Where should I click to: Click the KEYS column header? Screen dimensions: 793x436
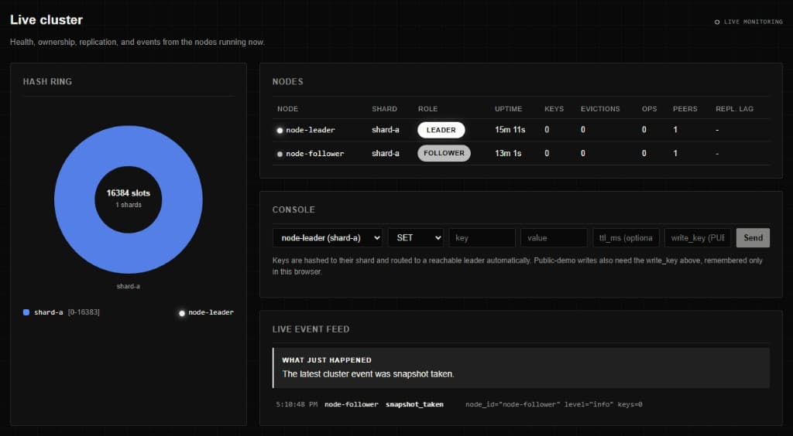click(x=554, y=109)
